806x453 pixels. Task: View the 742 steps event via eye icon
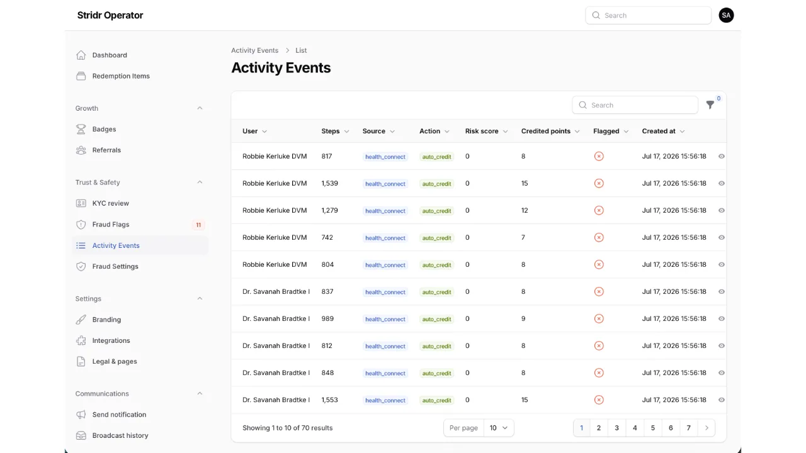click(722, 237)
